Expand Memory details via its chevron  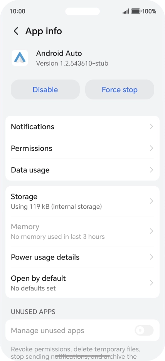[x=151, y=231]
